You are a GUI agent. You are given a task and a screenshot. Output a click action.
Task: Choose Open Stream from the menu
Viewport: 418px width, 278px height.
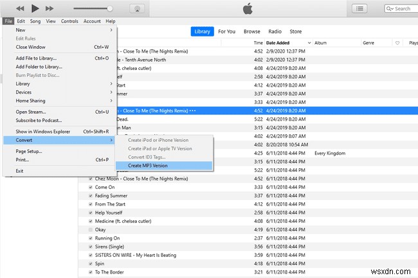pos(60,112)
